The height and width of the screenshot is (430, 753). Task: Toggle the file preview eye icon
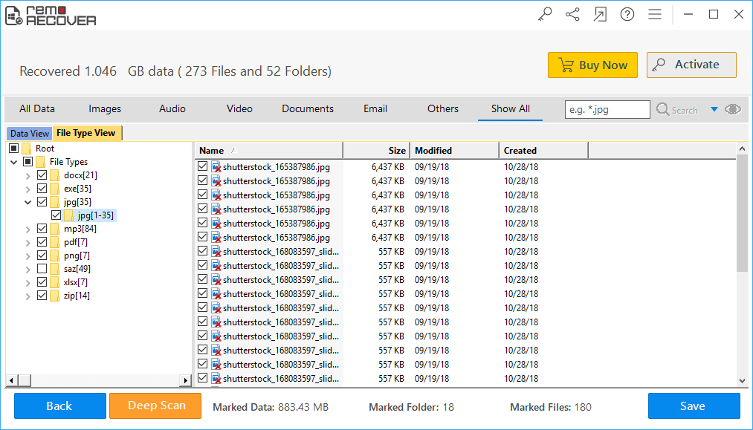[x=733, y=109]
